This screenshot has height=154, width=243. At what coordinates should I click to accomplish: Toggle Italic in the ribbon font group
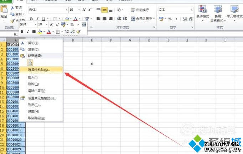click(x=37, y=19)
